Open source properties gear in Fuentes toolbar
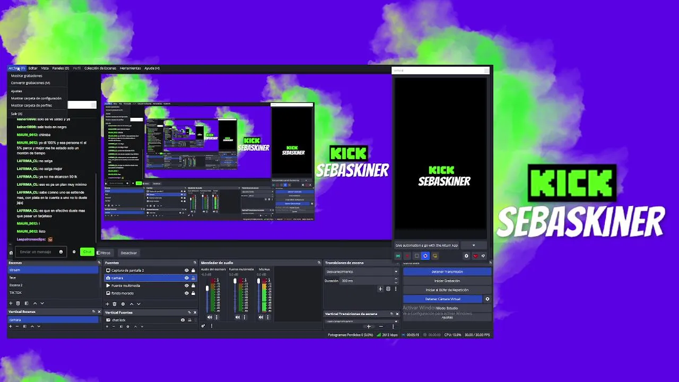The width and height of the screenshot is (679, 382). click(123, 304)
